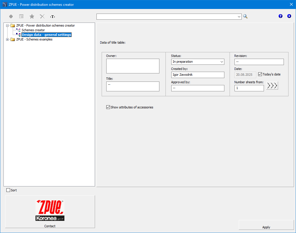Click the triple chevron number sheets button

coord(272,86)
